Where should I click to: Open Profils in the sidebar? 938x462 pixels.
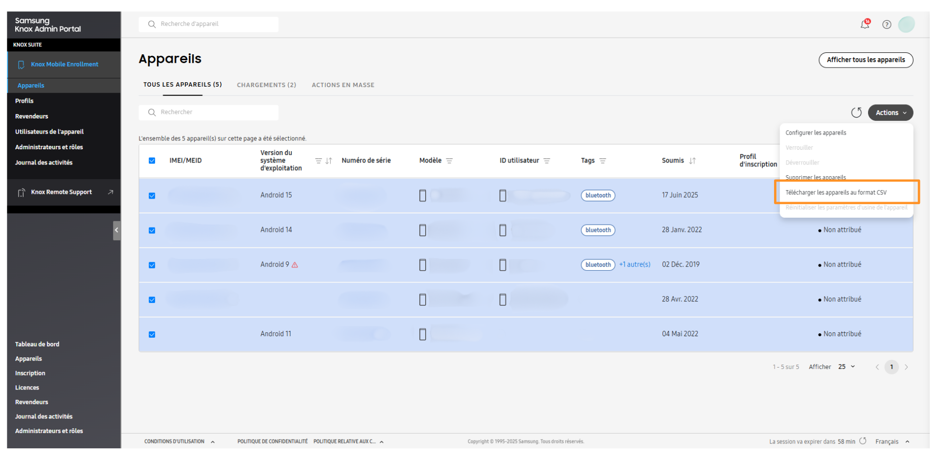click(24, 101)
